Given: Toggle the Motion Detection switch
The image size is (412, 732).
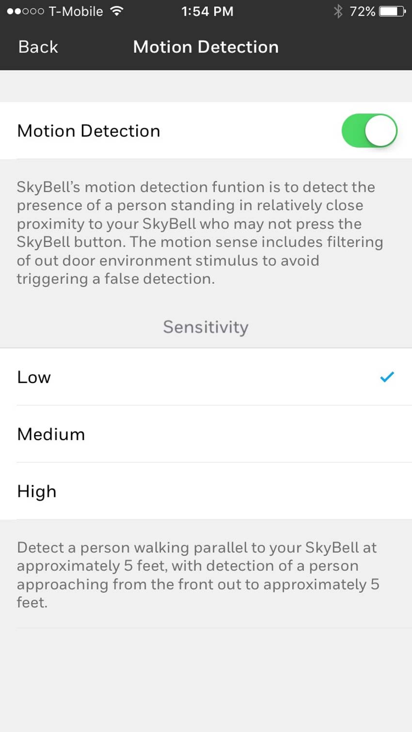Looking at the screenshot, I should pos(369,131).
